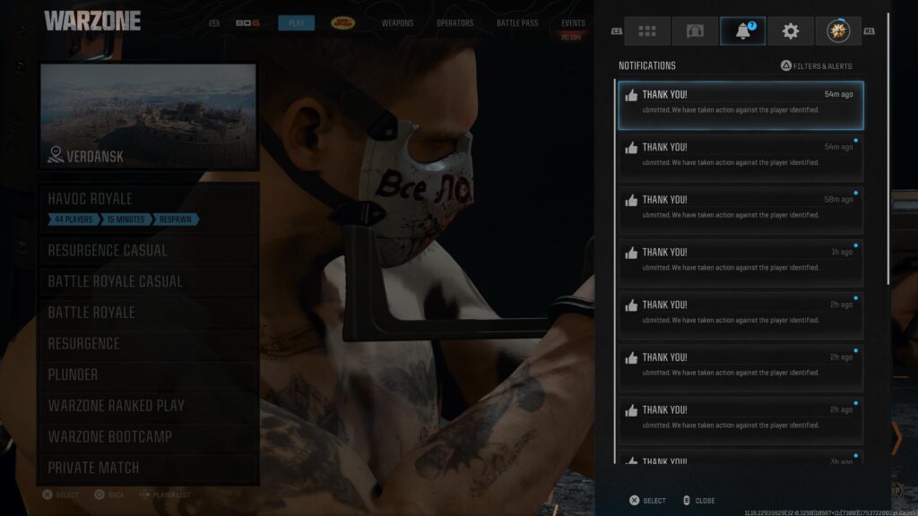Click the yellow oval badge beside Play

342,22
